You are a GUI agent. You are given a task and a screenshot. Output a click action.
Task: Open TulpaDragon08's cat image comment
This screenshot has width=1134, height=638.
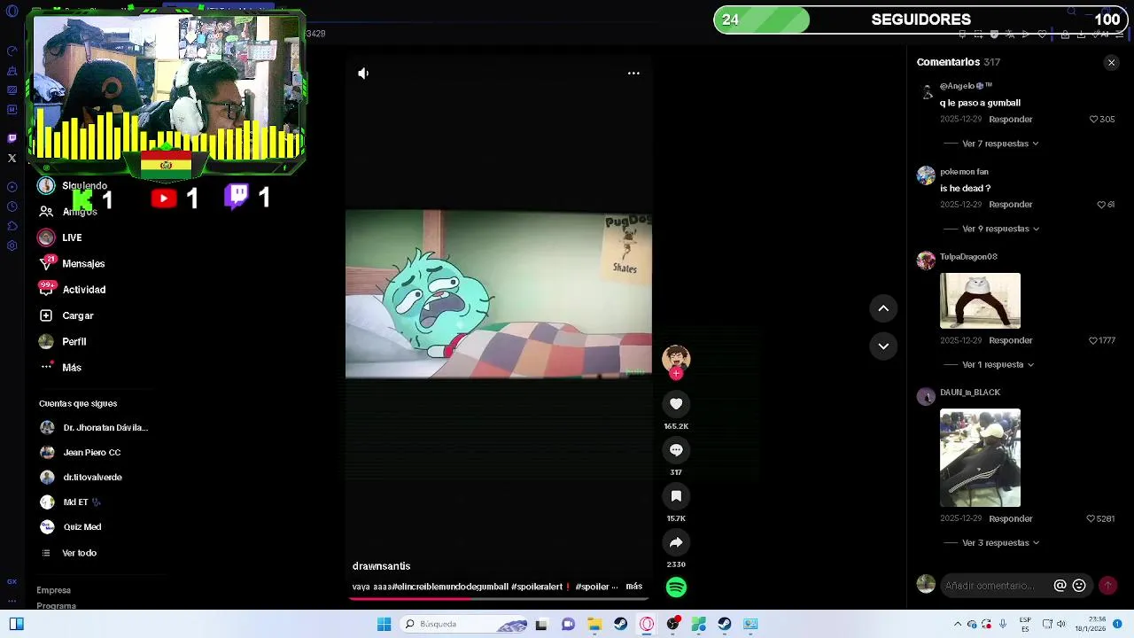980,301
